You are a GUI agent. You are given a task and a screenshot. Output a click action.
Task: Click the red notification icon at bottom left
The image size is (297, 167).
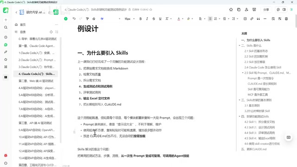tap(6, 155)
